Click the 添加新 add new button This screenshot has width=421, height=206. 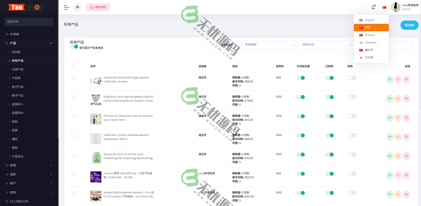click(409, 25)
